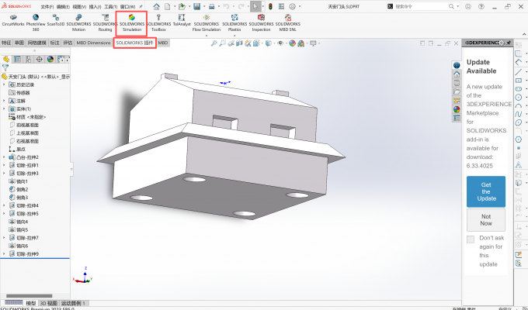
Task: Switch to the MBD Dimensions tab
Action: (x=93, y=43)
